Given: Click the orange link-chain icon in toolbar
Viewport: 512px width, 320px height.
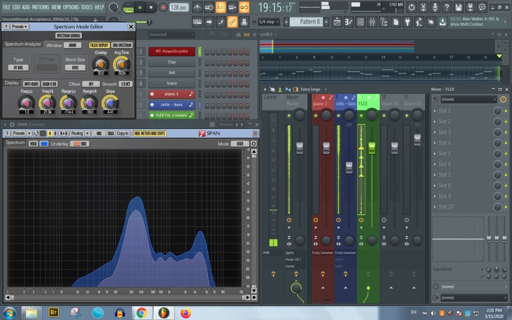Looking at the screenshot, I should 232,22.
